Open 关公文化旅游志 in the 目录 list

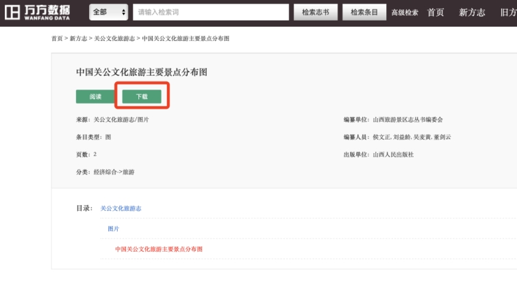pyautogui.click(x=121, y=208)
